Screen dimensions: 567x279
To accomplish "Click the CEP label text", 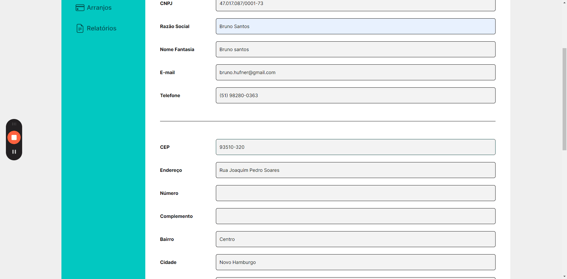I will [164, 147].
